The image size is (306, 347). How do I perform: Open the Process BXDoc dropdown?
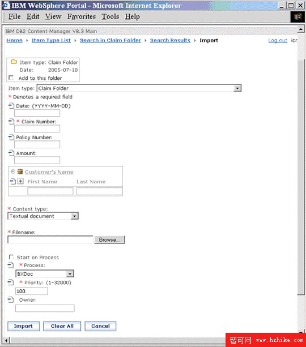click(x=70, y=274)
